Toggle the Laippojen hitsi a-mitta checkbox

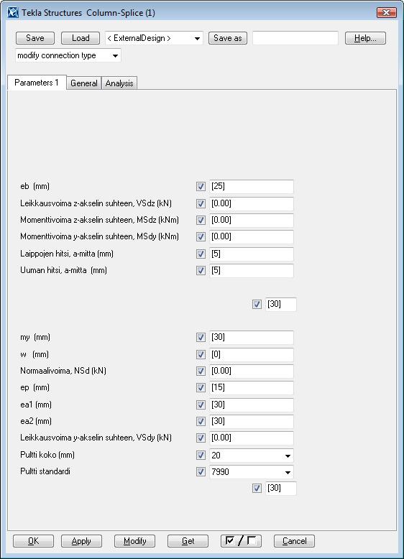click(x=201, y=254)
